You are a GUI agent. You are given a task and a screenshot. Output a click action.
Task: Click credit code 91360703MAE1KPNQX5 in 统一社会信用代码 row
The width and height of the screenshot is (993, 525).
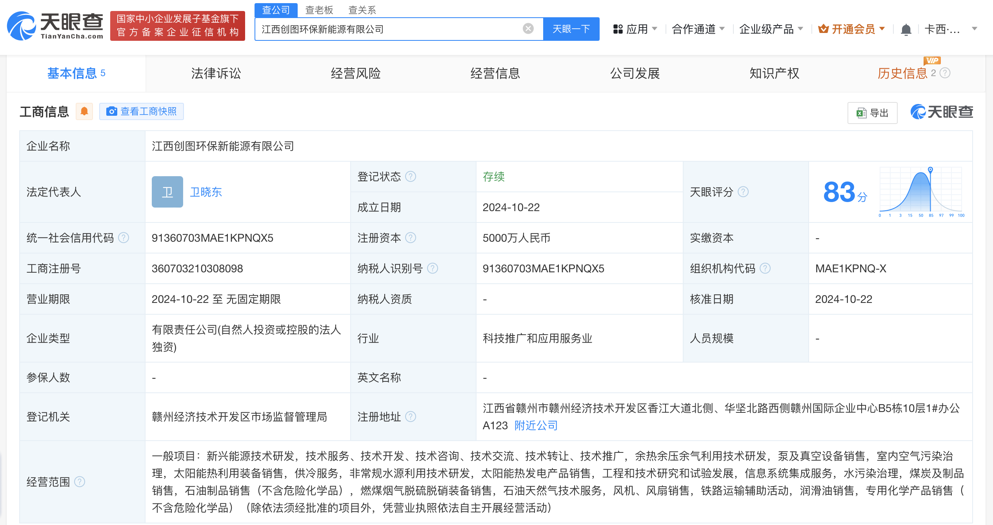[x=213, y=238]
